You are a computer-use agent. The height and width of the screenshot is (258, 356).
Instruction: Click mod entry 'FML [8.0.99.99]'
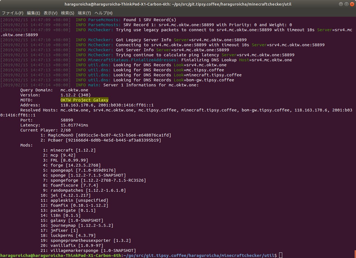65,160
